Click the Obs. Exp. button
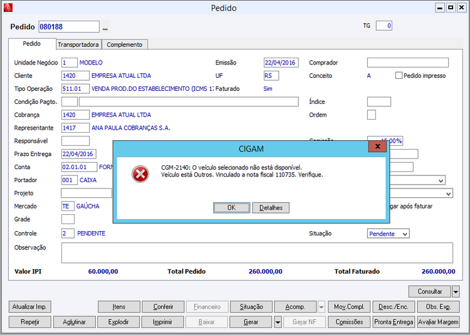Screen dimensions: 470x335 click(x=438, y=307)
